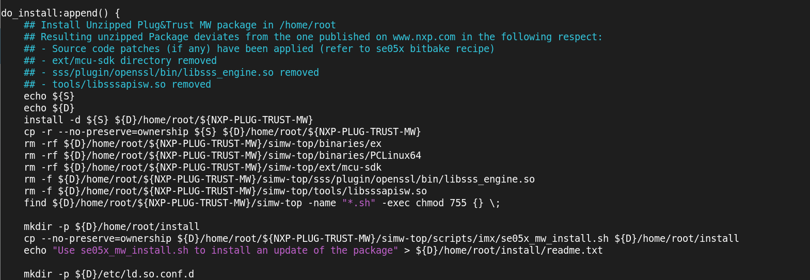
Task: Click the line removing binaries/PCLinux64
Action: coord(222,155)
